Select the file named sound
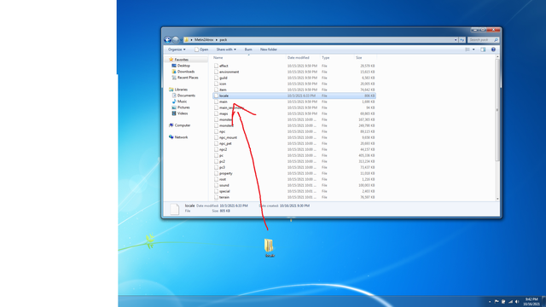546x307 pixels. pos(224,185)
